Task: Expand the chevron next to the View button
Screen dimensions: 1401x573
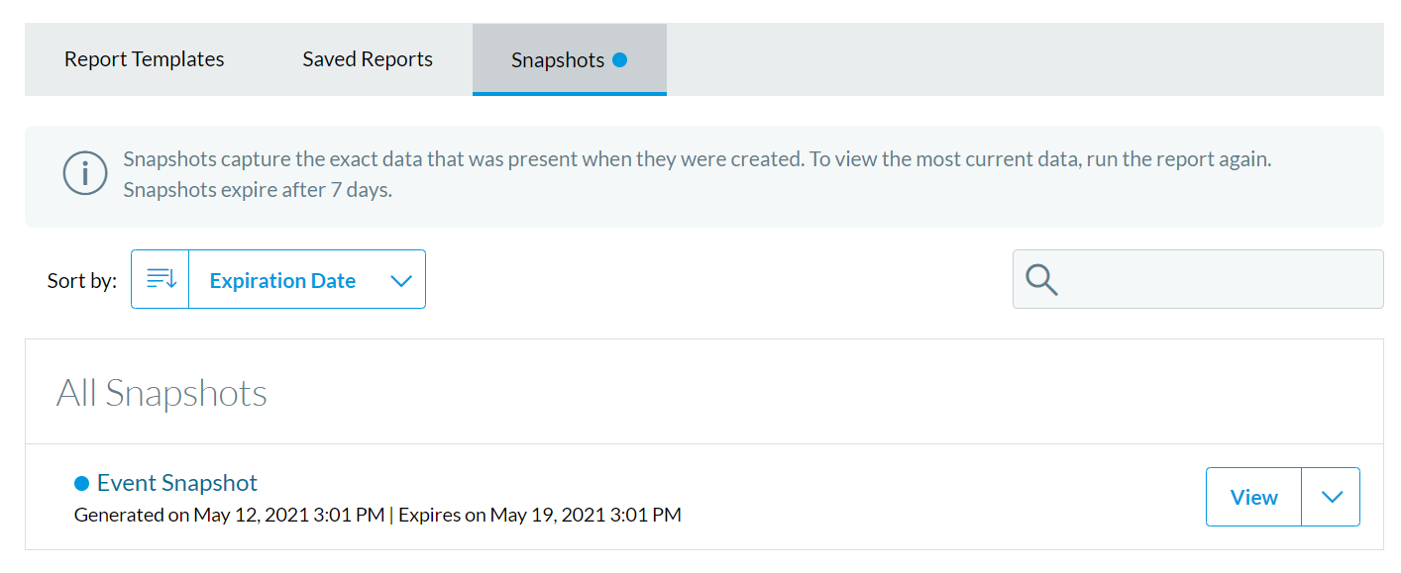Action: [x=1332, y=496]
